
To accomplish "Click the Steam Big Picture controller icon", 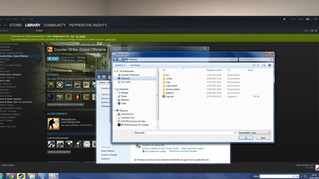I will pyautogui.click(x=308, y=19).
